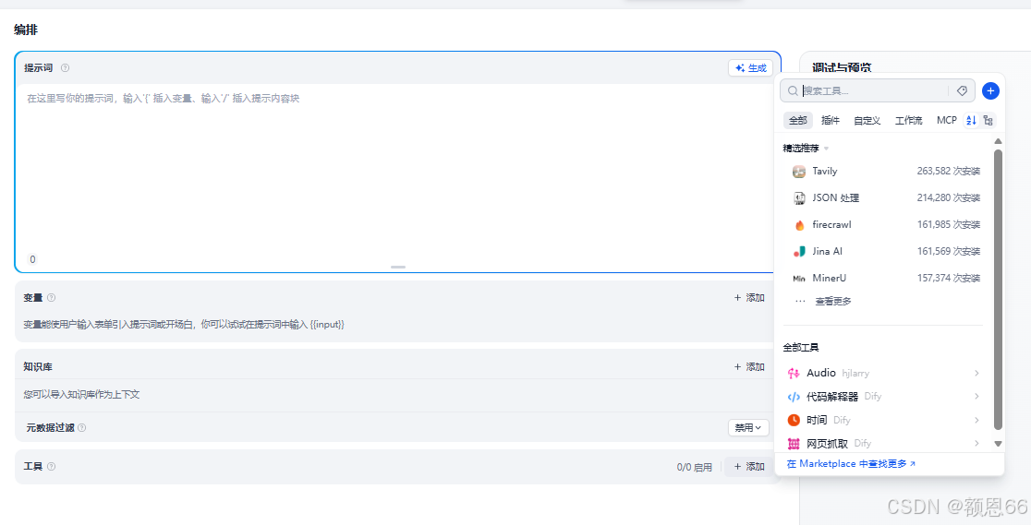The height and width of the screenshot is (525, 1031).
Task: Click the 214,280 次安装 count
Action: [949, 197]
